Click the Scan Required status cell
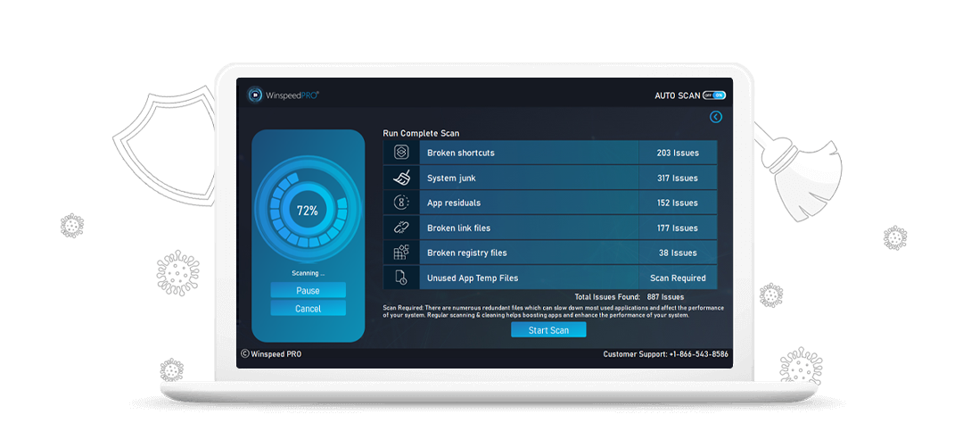The height and width of the screenshot is (431, 963). click(678, 278)
